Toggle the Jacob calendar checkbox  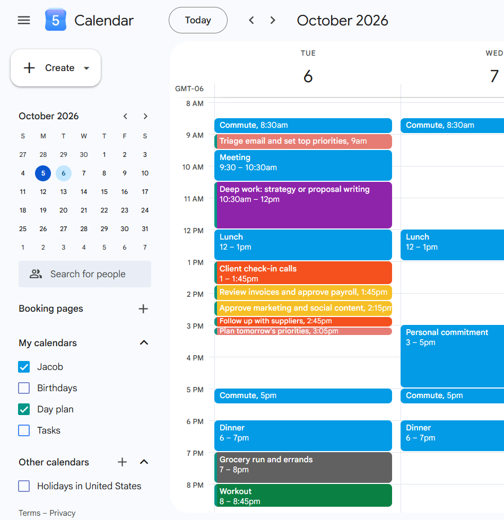click(24, 367)
